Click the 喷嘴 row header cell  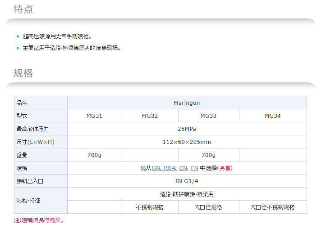41,168
